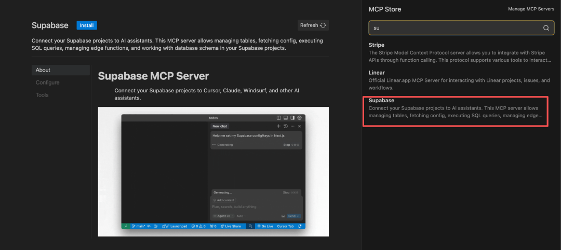Click the Supabase MCP Server heading
The image size is (561, 250).
(x=153, y=76)
